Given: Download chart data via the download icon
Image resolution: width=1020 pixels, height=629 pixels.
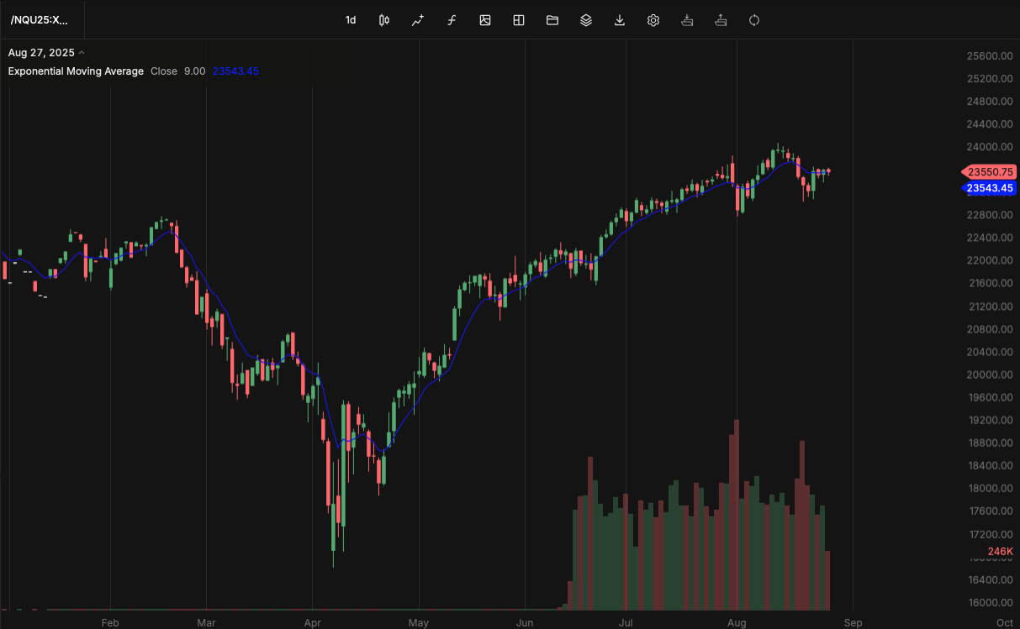Looking at the screenshot, I should click(620, 20).
